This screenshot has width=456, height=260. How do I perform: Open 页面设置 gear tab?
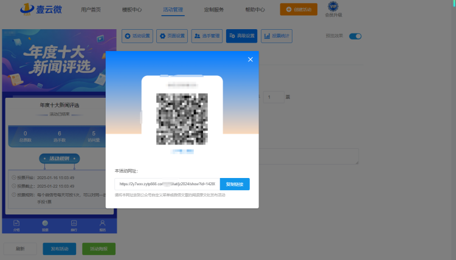(x=172, y=36)
